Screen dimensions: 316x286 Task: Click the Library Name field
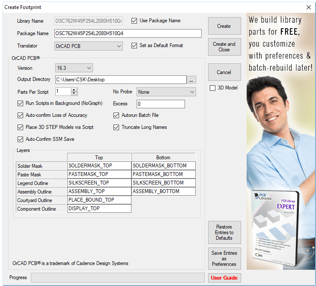[89, 21]
